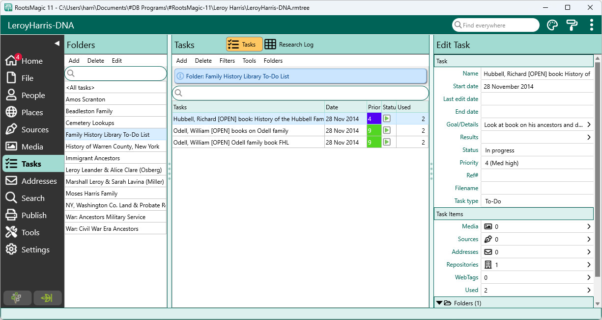Click the Priority field 4 (Med high)

[x=537, y=163]
